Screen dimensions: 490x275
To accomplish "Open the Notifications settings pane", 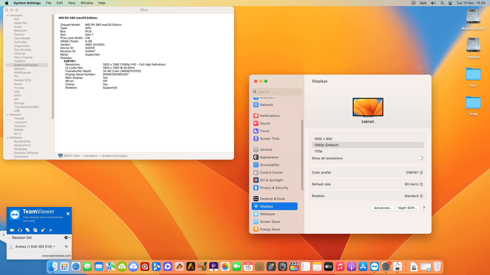I will pos(269,116).
